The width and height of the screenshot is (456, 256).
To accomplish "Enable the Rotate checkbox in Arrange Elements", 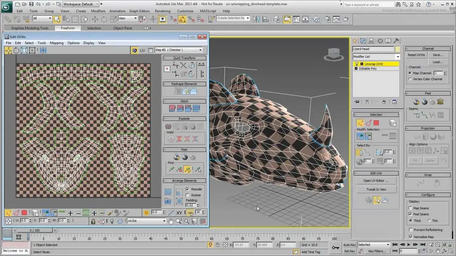I will pyautogui.click(x=187, y=195).
